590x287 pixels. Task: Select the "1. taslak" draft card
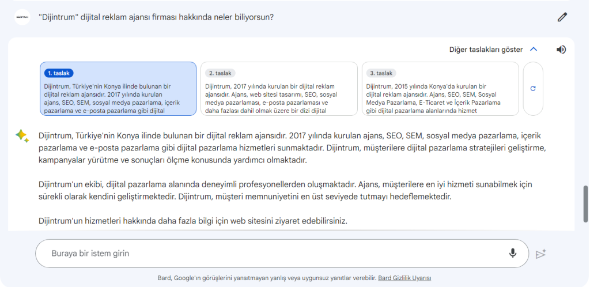pyautogui.click(x=118, y=89)
